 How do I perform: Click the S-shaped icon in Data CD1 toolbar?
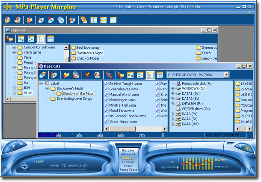(x=109, y=75)
